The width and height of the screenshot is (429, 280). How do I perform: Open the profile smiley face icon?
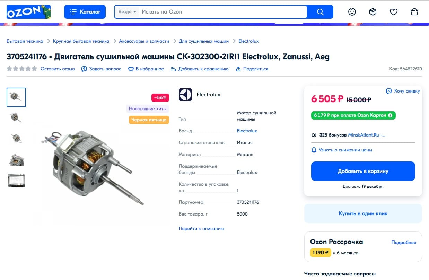[x=352, y=12]
